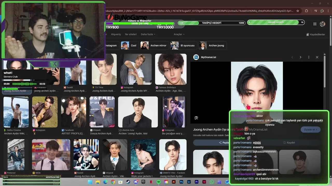Viewport: 332px width, 186px height.
Task: Close the image preview panel
Action: pyautogui.click(x=317, y=57)
